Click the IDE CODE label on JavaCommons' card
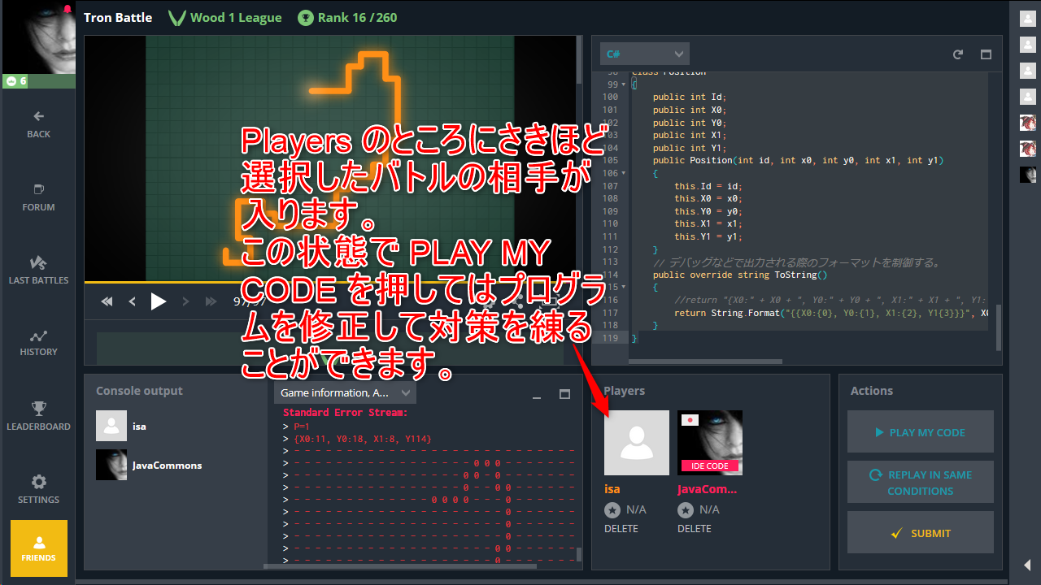The height and width of the screenshot is (585, 1041). [710, 466]
